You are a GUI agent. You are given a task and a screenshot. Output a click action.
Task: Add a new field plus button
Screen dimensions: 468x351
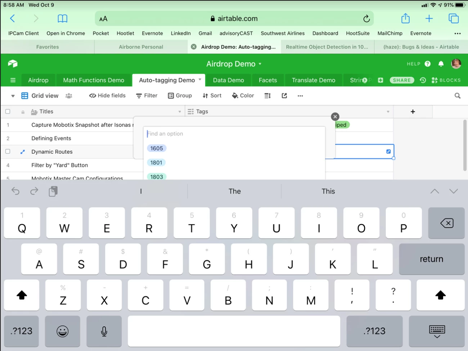tap(413, 112)
